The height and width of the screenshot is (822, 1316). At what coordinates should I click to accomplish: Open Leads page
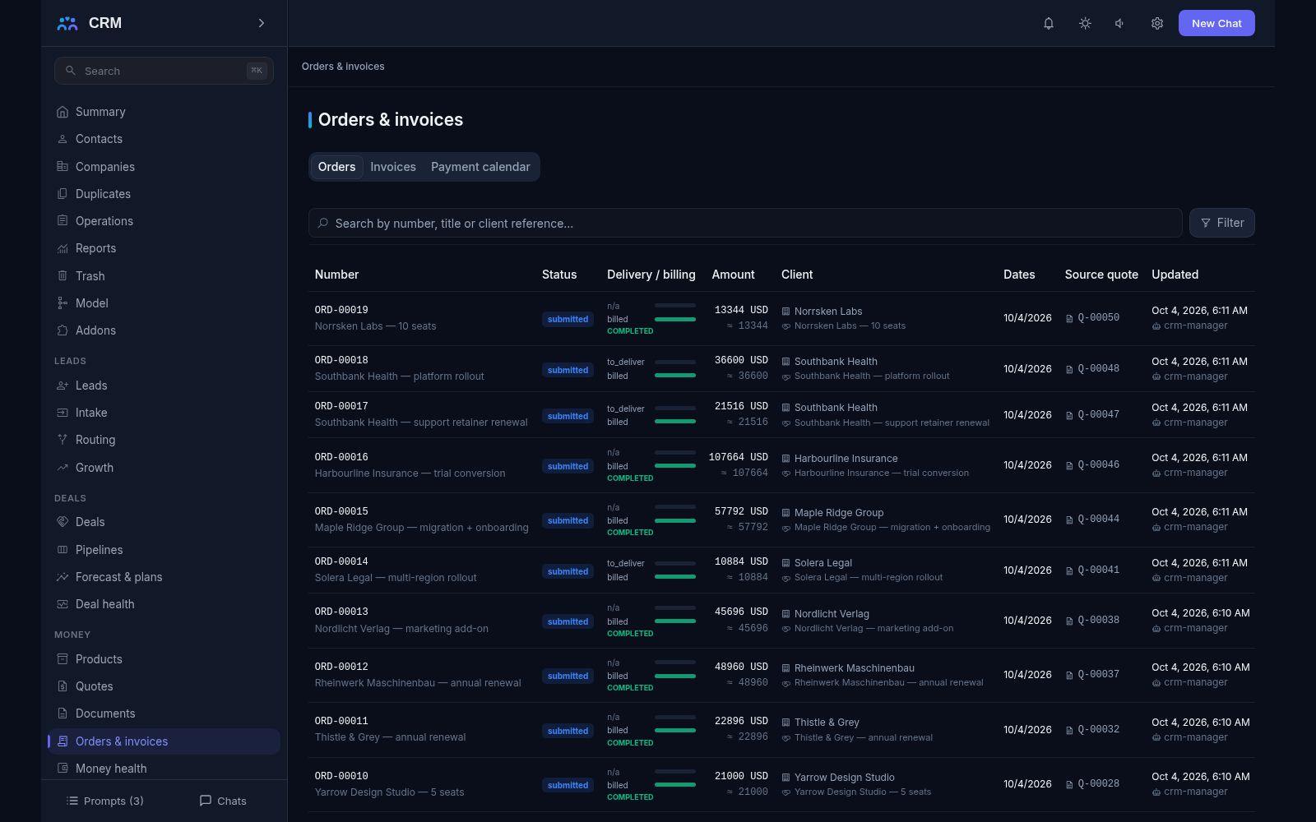coord(164,386)
